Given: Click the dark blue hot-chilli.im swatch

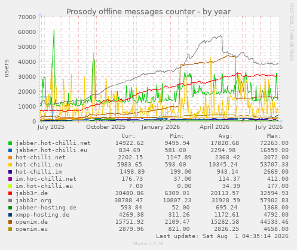Looking at the screenshot, I should click(x=10, y=172).
